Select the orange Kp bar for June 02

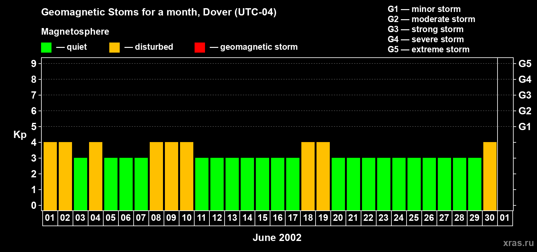[x=65, y=176]
